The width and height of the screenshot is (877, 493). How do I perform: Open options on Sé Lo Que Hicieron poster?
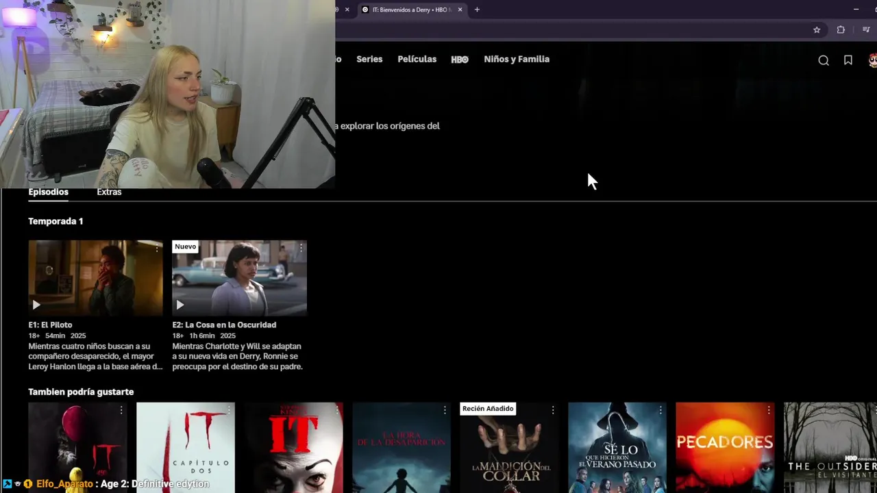pyautogui.click(x=660, y=410)
